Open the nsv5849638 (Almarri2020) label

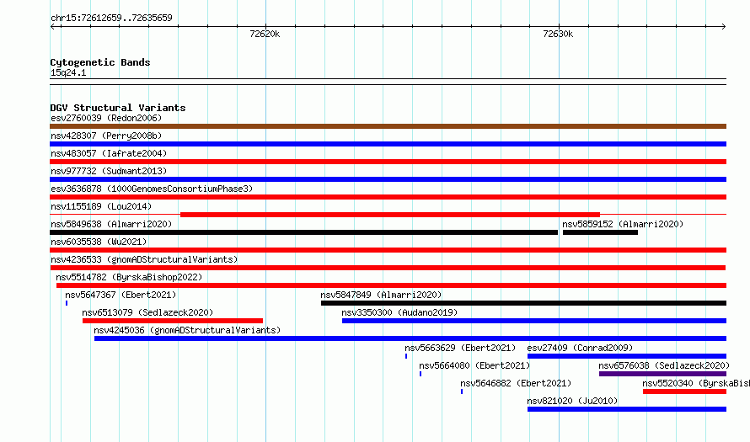(x=111, y=224)
